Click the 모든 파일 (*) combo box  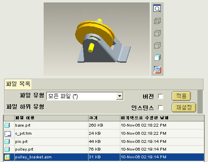coord(85,96)
